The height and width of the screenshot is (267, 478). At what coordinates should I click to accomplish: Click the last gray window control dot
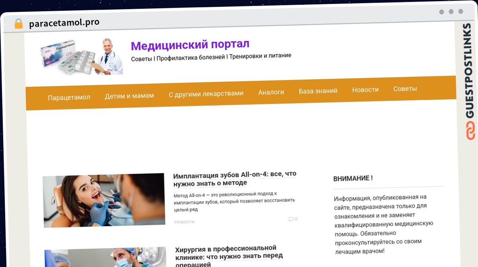(461, 12)
